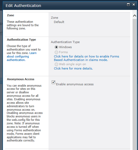Viewport: 138px width, 150px height.
Task: Click the bold 'Anonymous Access' section heading
Action: (x=21, y=79)
